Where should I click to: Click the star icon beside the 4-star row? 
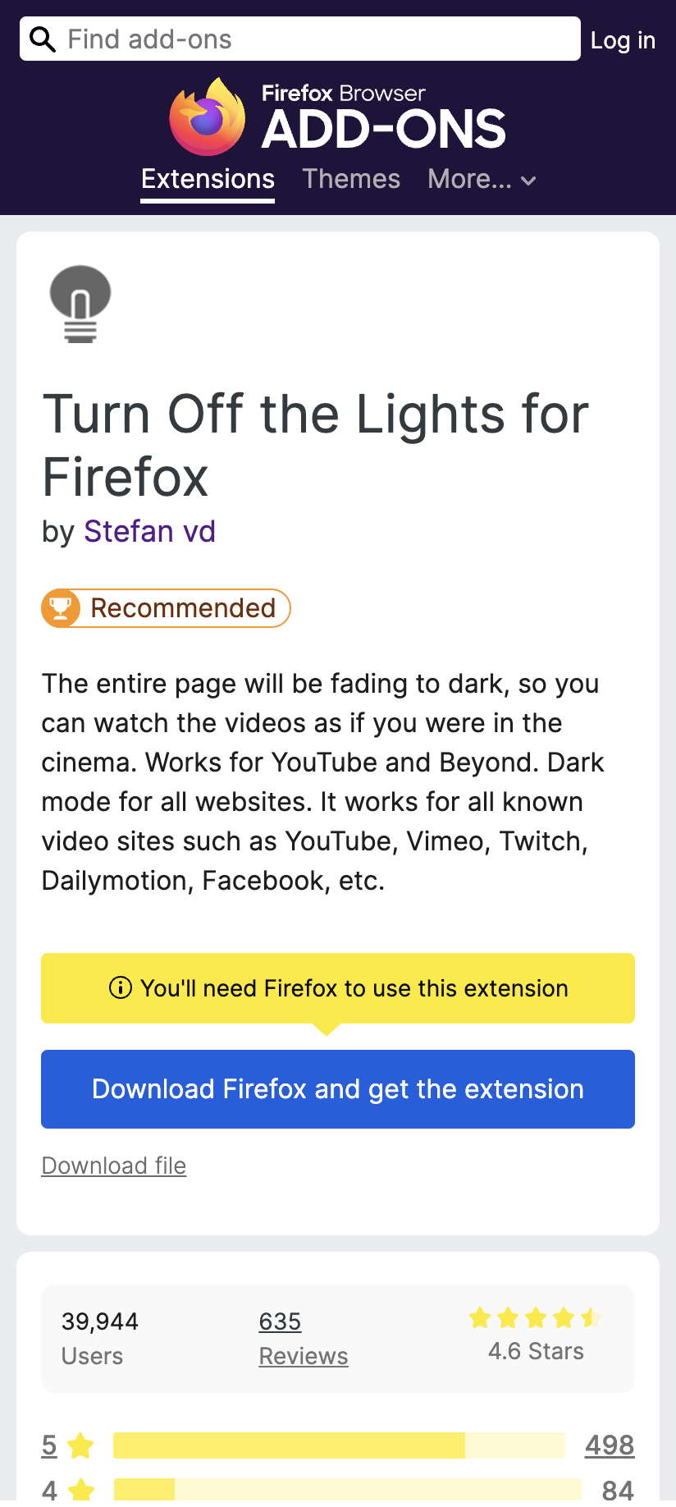coord(82,1490)
